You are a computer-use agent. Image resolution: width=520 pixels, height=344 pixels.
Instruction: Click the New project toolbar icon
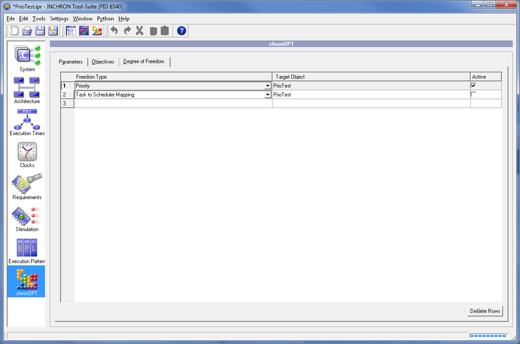tap(14, 31)
